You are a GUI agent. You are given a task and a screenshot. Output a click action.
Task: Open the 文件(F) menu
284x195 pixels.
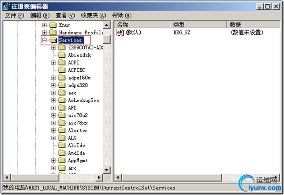pyautogui.click(x=14, y=15)
